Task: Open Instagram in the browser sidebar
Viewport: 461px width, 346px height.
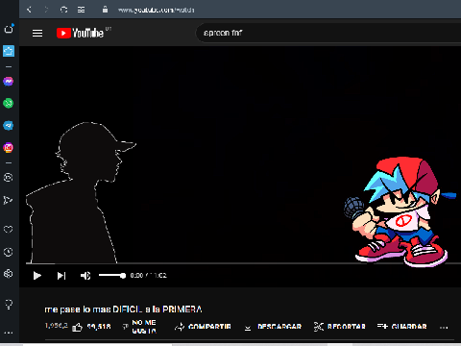Action: pyautogui.click(x=9, y=147)
